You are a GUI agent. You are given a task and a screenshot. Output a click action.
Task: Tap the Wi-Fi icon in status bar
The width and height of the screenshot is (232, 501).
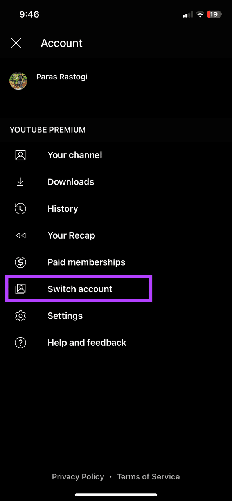click(200, 14)
